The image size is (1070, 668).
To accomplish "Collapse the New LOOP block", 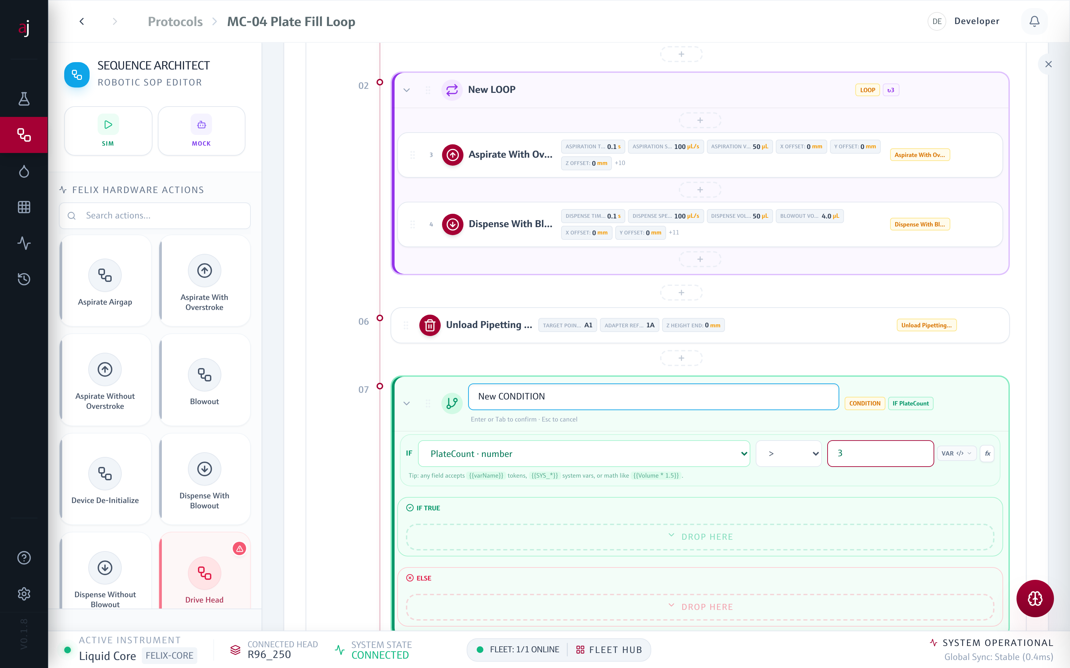I will tap(406, 90).
